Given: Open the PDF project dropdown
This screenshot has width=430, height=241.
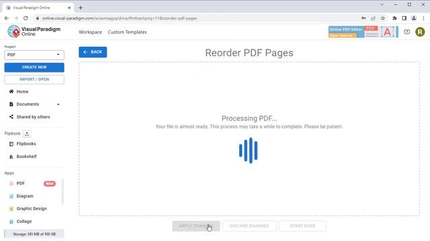Looking at the screenshot, I should point(34,55).
